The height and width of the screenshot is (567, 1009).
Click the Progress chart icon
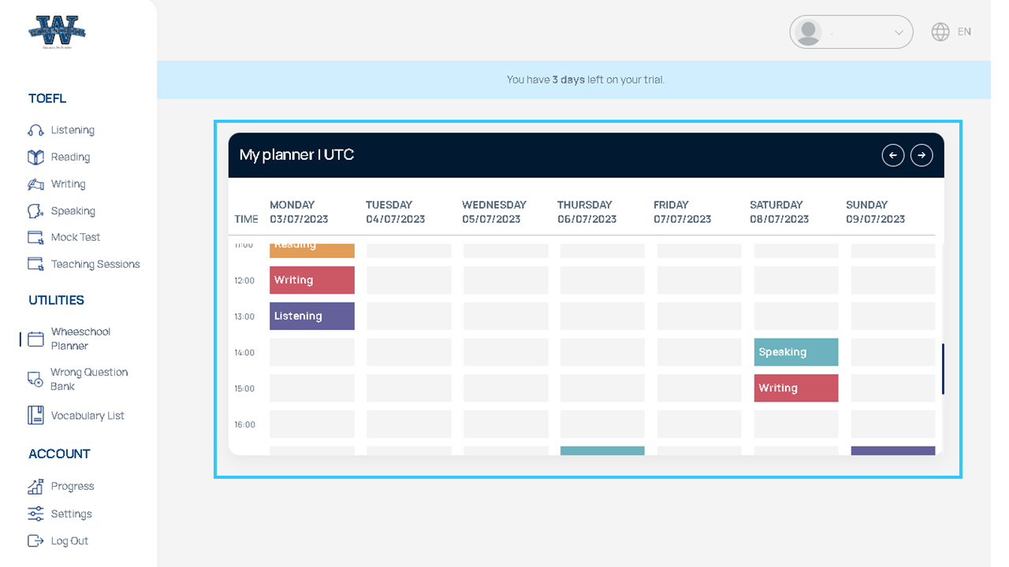coord(35,486)
